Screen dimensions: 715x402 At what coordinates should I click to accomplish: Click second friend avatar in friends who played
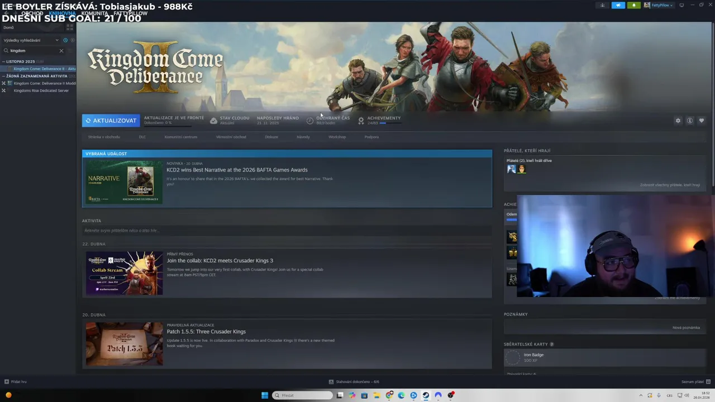tap(521, 169)
